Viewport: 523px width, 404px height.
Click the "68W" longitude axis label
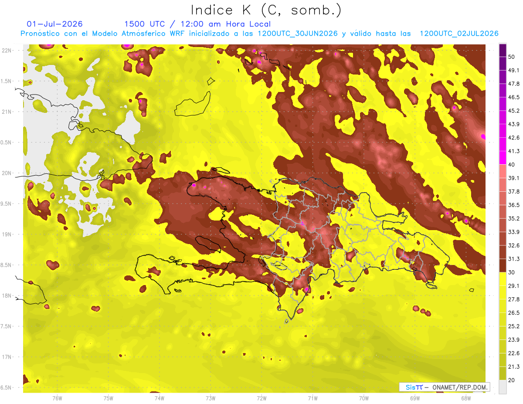pyautogui.click(x=466, y=398)
